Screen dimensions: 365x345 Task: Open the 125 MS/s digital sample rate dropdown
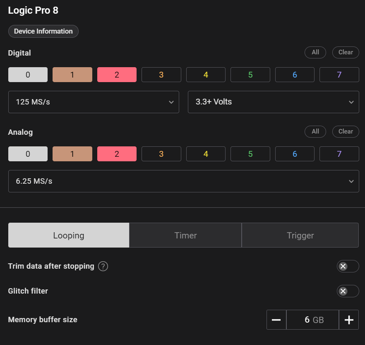(94, 102)
